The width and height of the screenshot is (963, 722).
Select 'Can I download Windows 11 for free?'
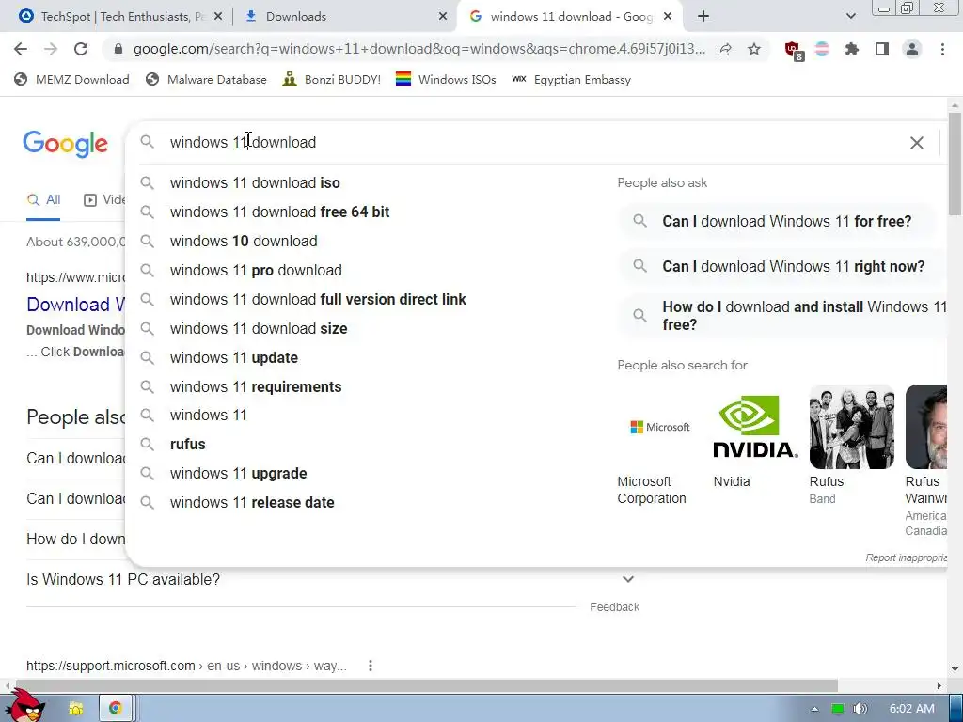779,221
